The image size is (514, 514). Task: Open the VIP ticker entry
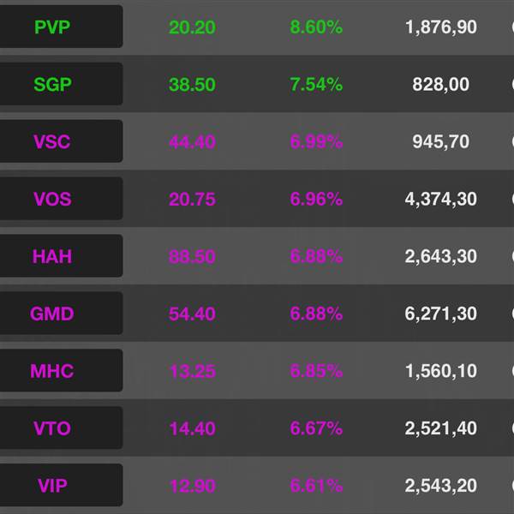(61, 486)
